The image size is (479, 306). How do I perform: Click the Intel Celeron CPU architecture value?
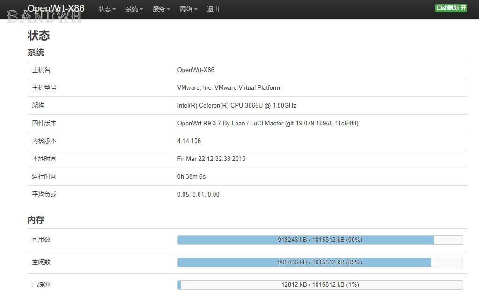[x=236, y=105]
